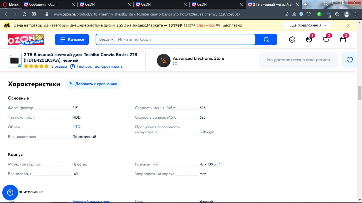Click the blue search magnifier button
This screenshot has height=203, width=362.
pyautogui.click(x=266, y=39)
